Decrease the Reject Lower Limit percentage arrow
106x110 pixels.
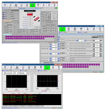[51, 54]
